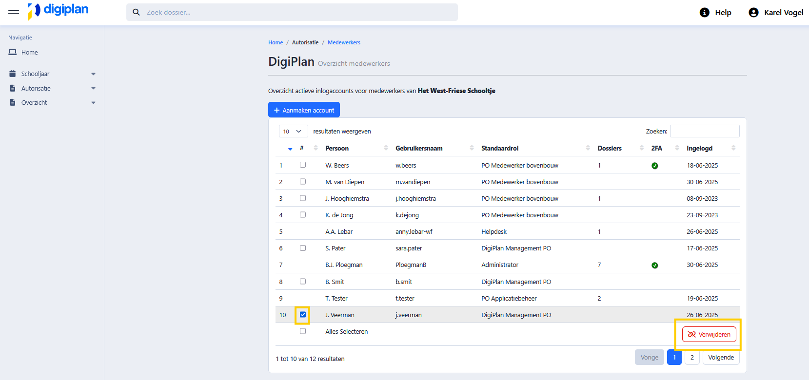Click the search magnifier icon
Screen dimensions: 809x380
pos(137,12)
